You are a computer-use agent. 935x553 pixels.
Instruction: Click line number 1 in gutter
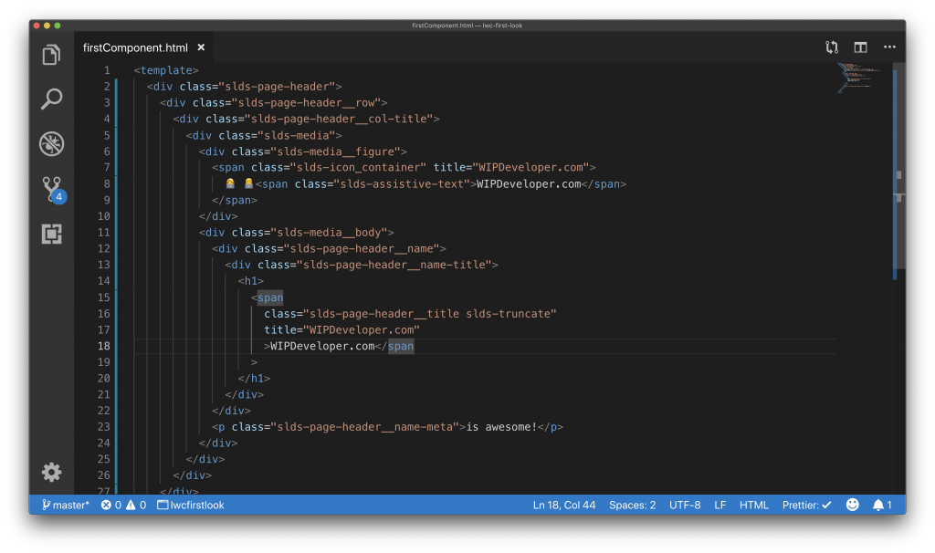[107, 69]
